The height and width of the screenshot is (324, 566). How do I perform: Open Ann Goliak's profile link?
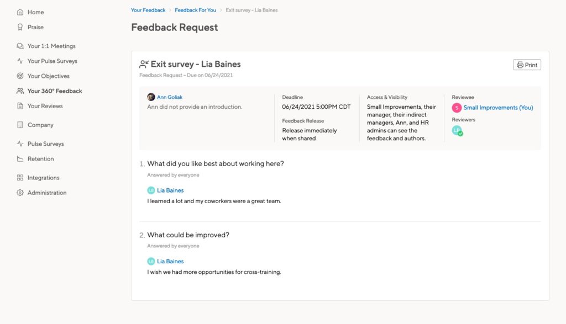[170, 97]
